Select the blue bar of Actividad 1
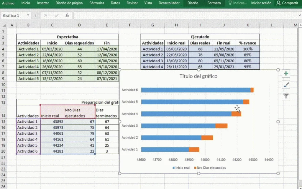 (165, 150)
